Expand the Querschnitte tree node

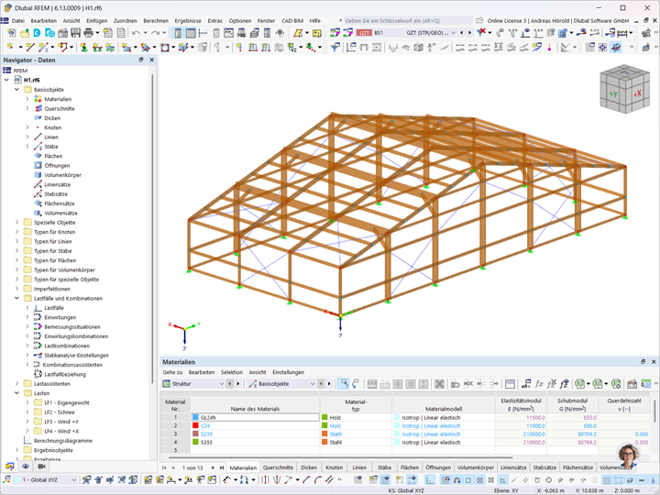click(27, 108)
